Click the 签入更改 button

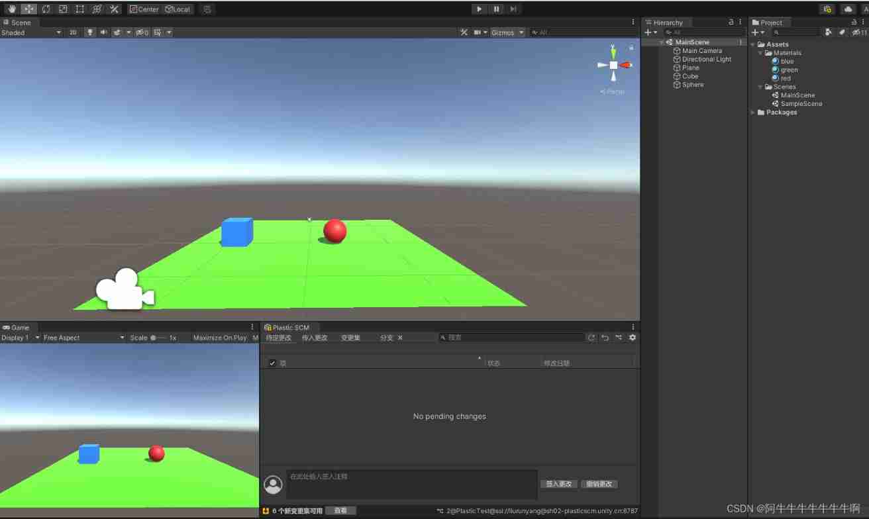tap(559, 484)
